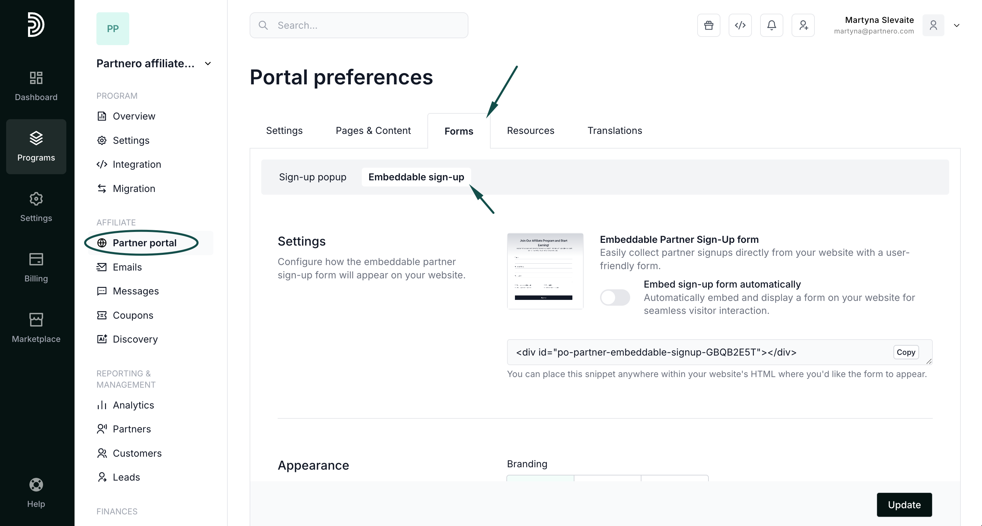The image size is (982, 526).
Task: Open Discovery in sidebar menu
Action: click(135, 339)
